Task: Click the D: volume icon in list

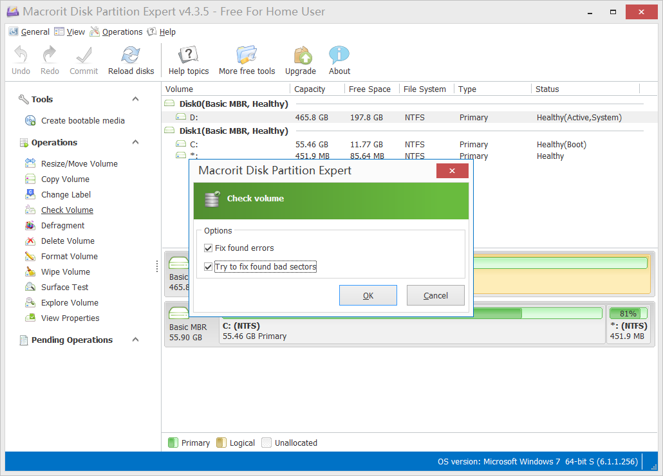Action: [180, 117]
